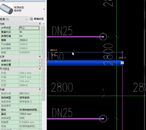Click the 系统名称 value 喷淋系统 6
Viewport: 146px width, 130px height.
(x=29, y=102)
